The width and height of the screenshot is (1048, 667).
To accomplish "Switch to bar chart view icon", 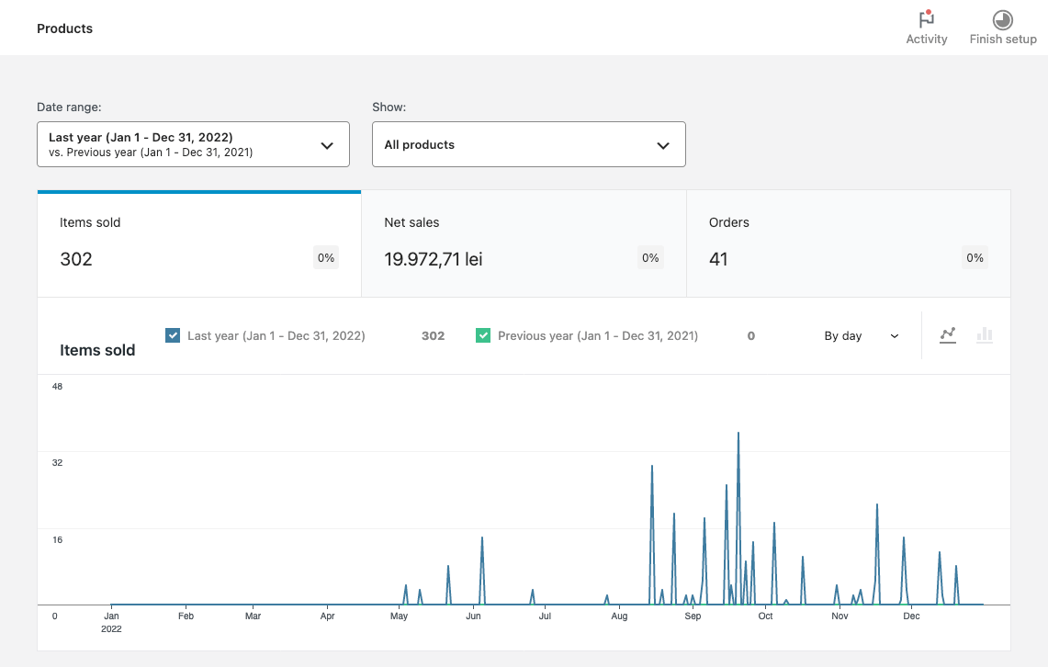I will click(985, 335).
